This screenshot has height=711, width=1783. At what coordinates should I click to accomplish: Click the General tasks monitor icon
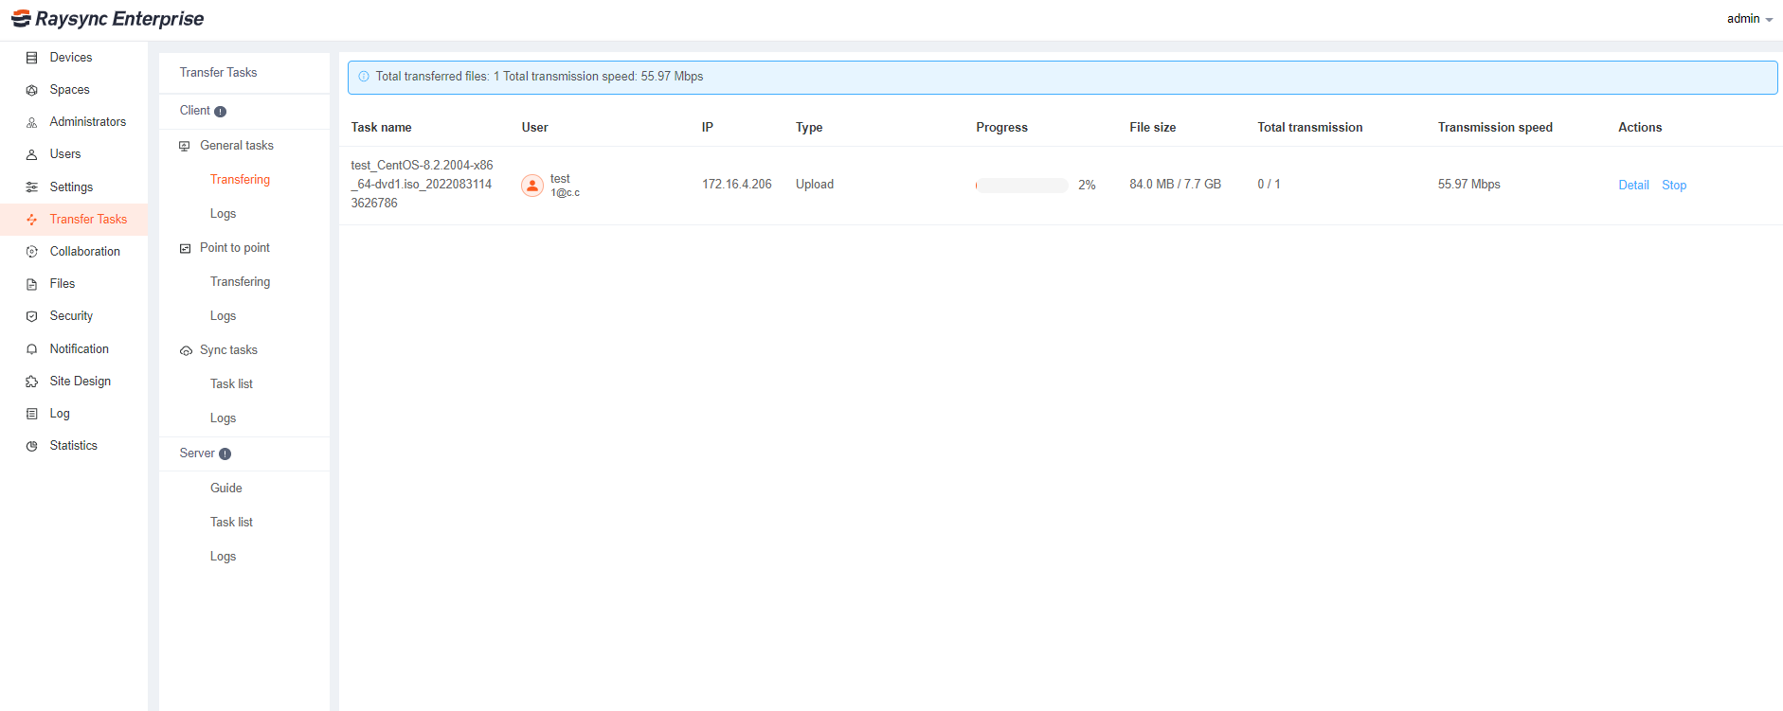point(185,146)
